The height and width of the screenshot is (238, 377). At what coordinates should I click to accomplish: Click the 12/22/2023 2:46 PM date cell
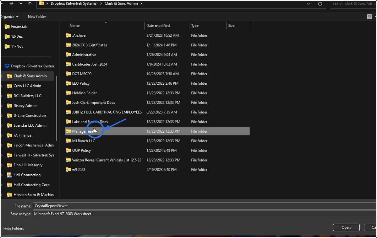click(162, 83)
